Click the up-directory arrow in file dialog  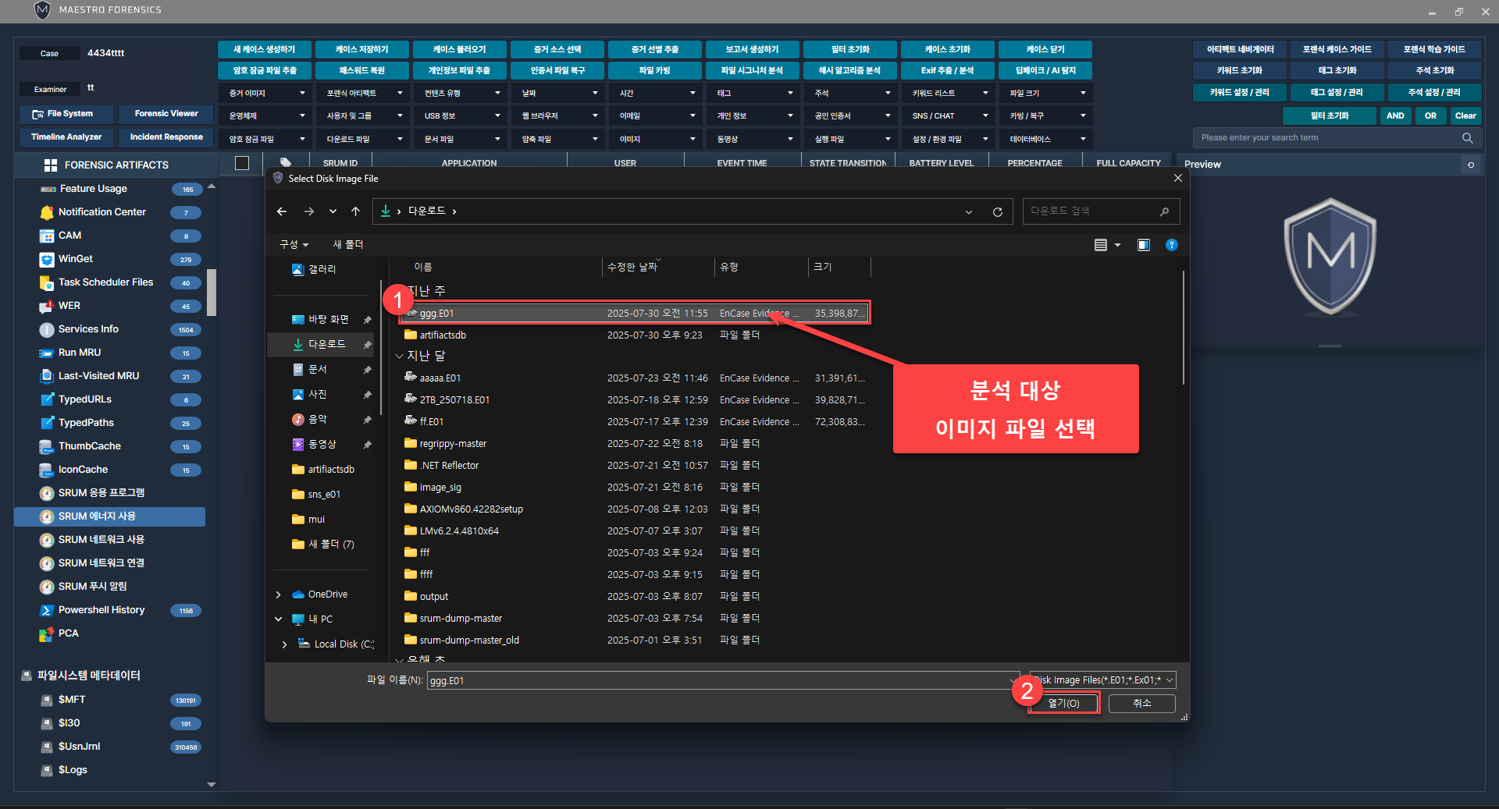(355, 211)
